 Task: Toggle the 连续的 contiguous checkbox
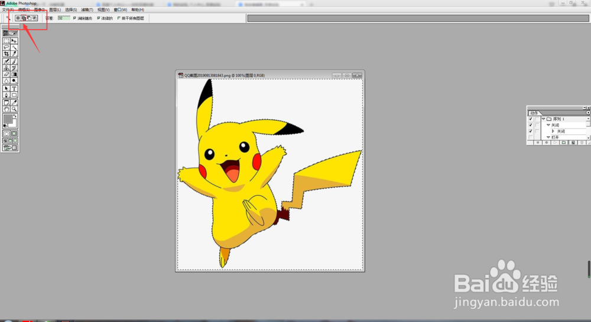point(99,18)
